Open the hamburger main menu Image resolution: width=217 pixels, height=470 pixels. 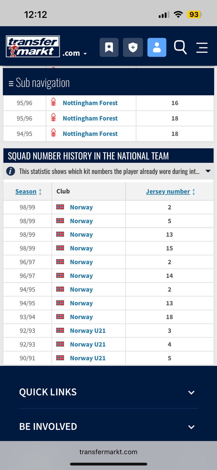pos(202,48)
